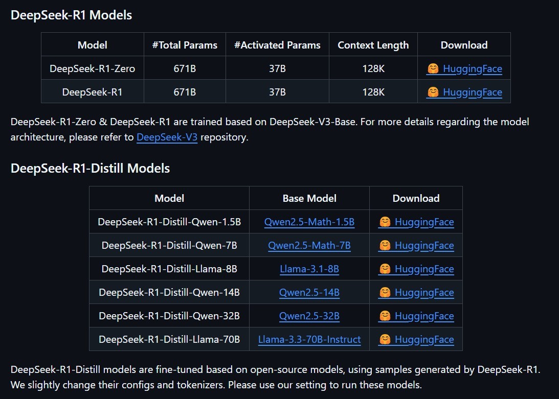559x399 pixels.
Task: Click the hugging emoji for Distill-Qwen-7B
Action: [x=385, y=245]
